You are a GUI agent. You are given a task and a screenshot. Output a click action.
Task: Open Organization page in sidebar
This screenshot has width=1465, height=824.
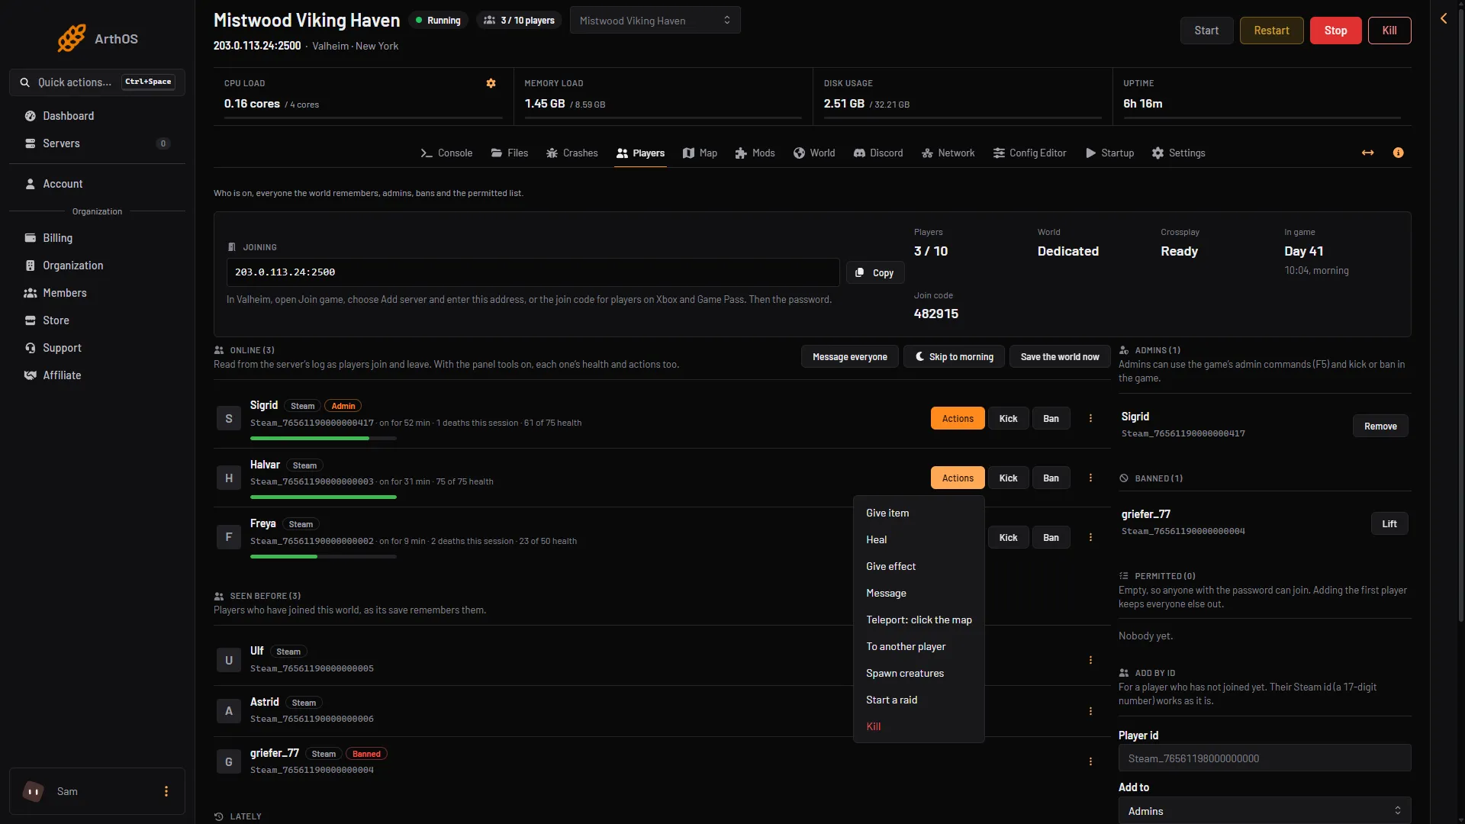coord(97,266)
